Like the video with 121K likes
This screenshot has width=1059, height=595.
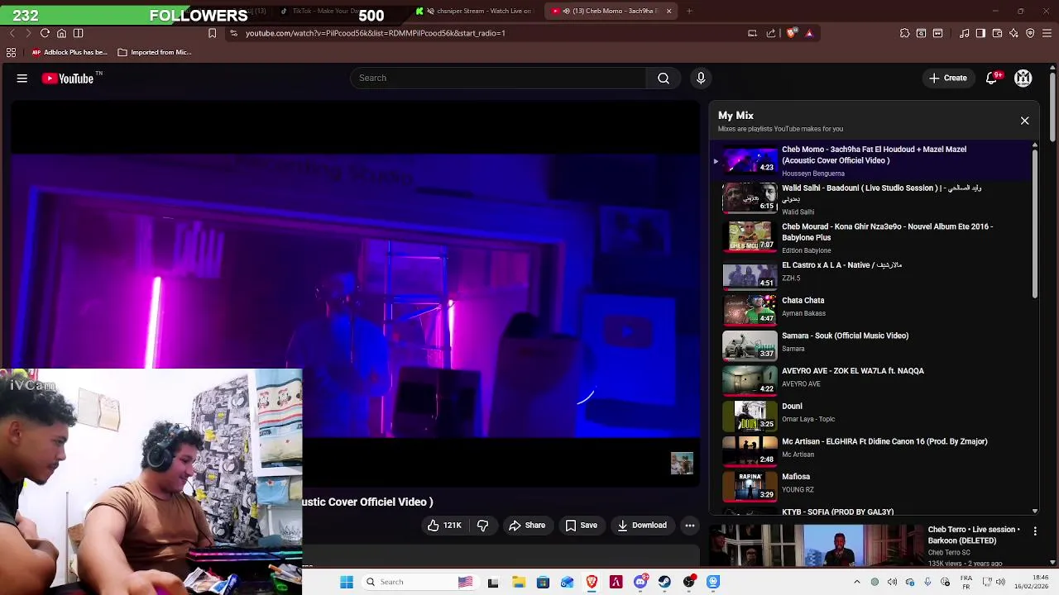coord(444,526)
